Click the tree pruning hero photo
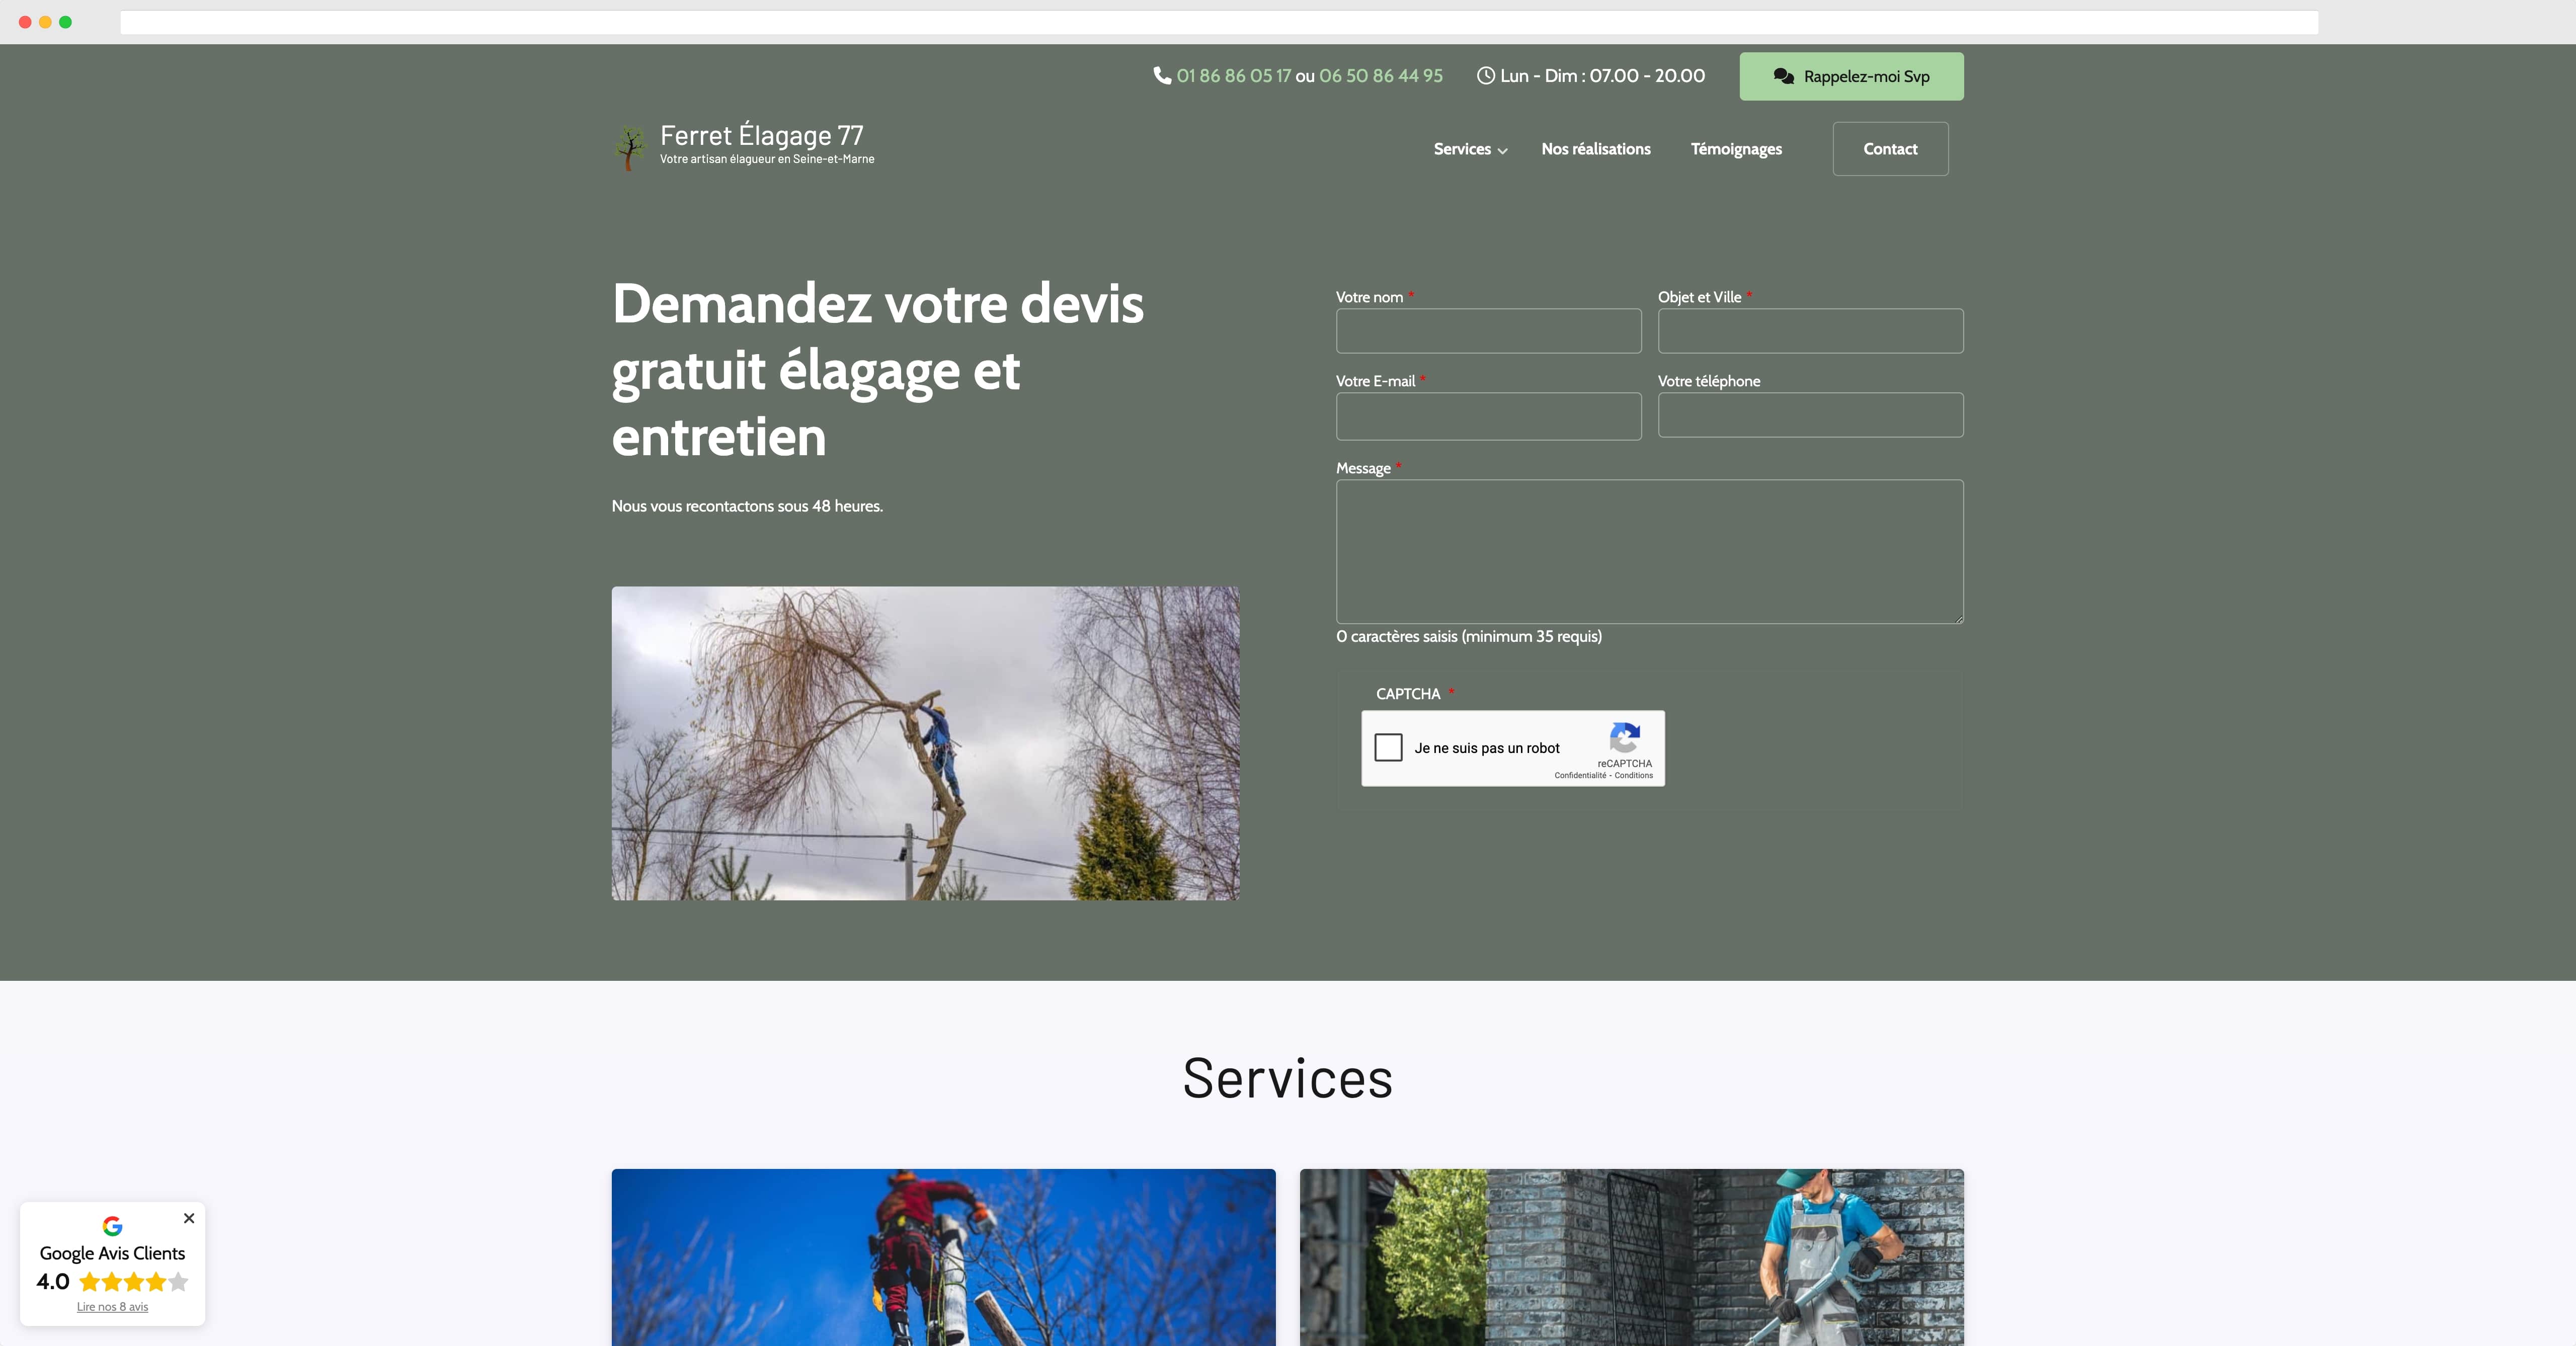 [x=925, y=743]
